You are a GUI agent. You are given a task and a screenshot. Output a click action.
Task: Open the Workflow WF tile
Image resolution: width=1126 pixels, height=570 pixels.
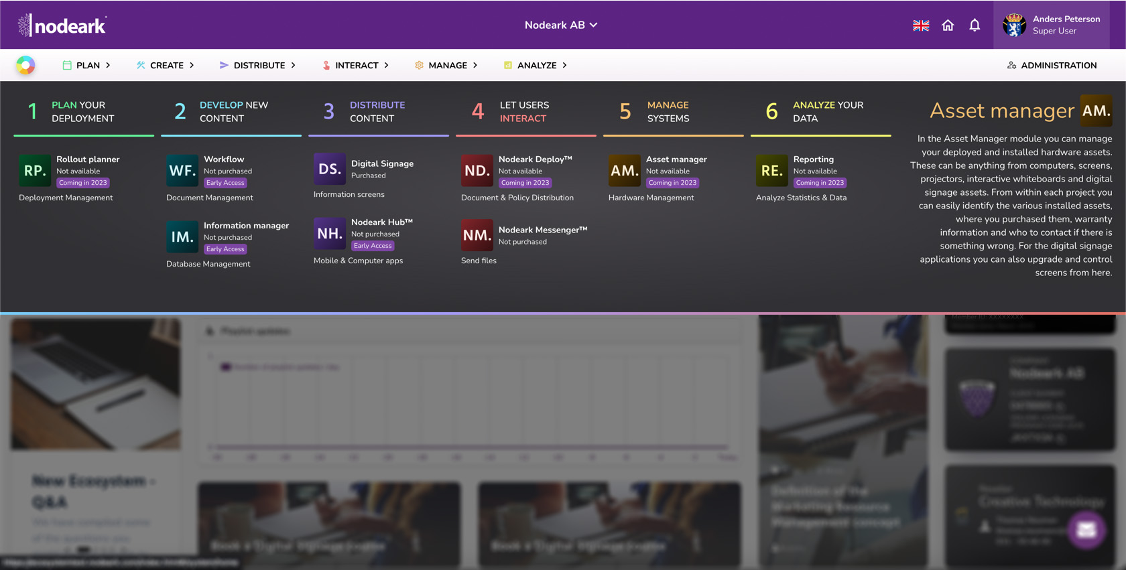point(182,170)
